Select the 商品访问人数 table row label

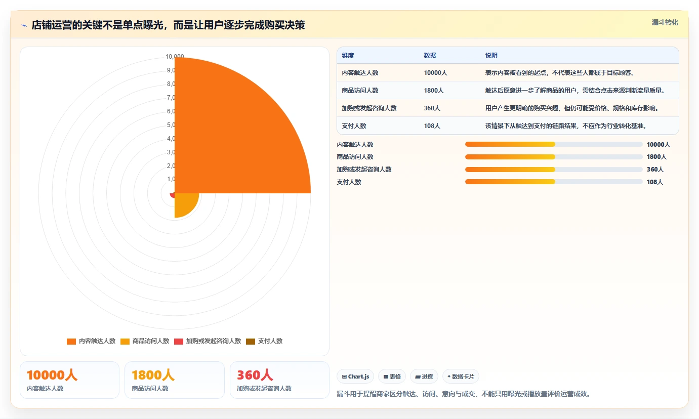(360, 91)
